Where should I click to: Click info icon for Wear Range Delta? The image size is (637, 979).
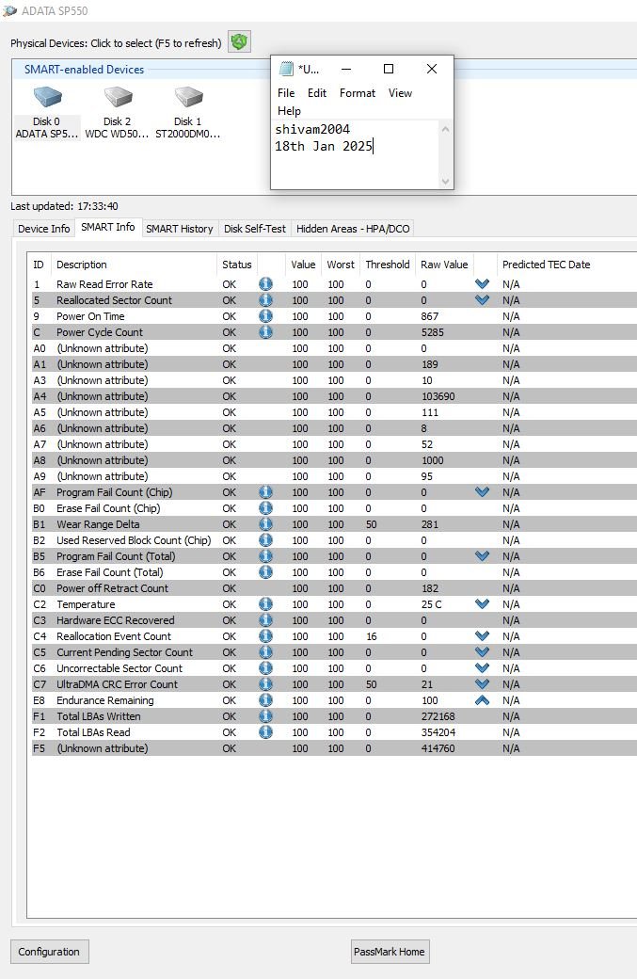point(265,524)
